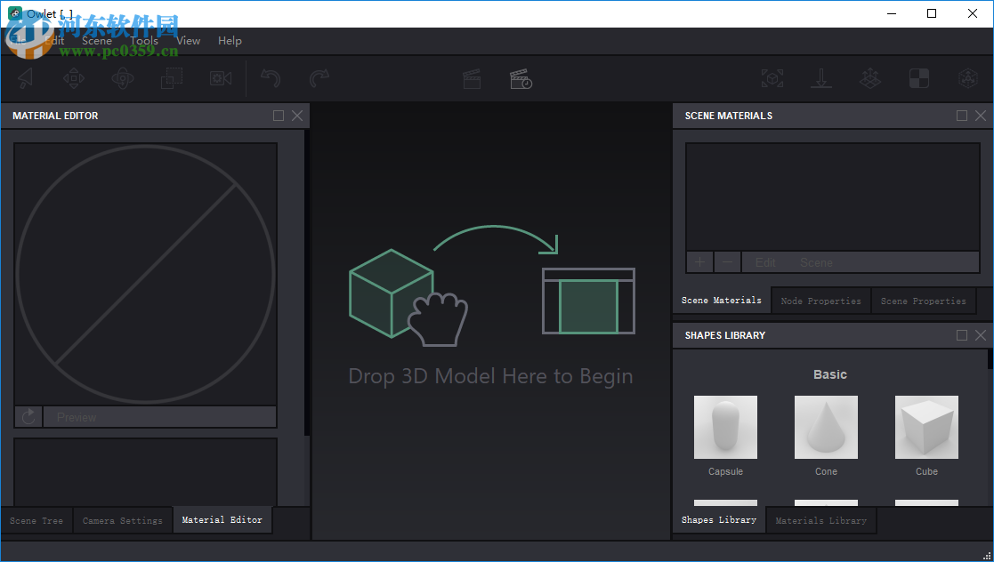Screen dimensions: 994x562
Task: Switch to the Camera Settings tab
Action: (x=122, y=520)
